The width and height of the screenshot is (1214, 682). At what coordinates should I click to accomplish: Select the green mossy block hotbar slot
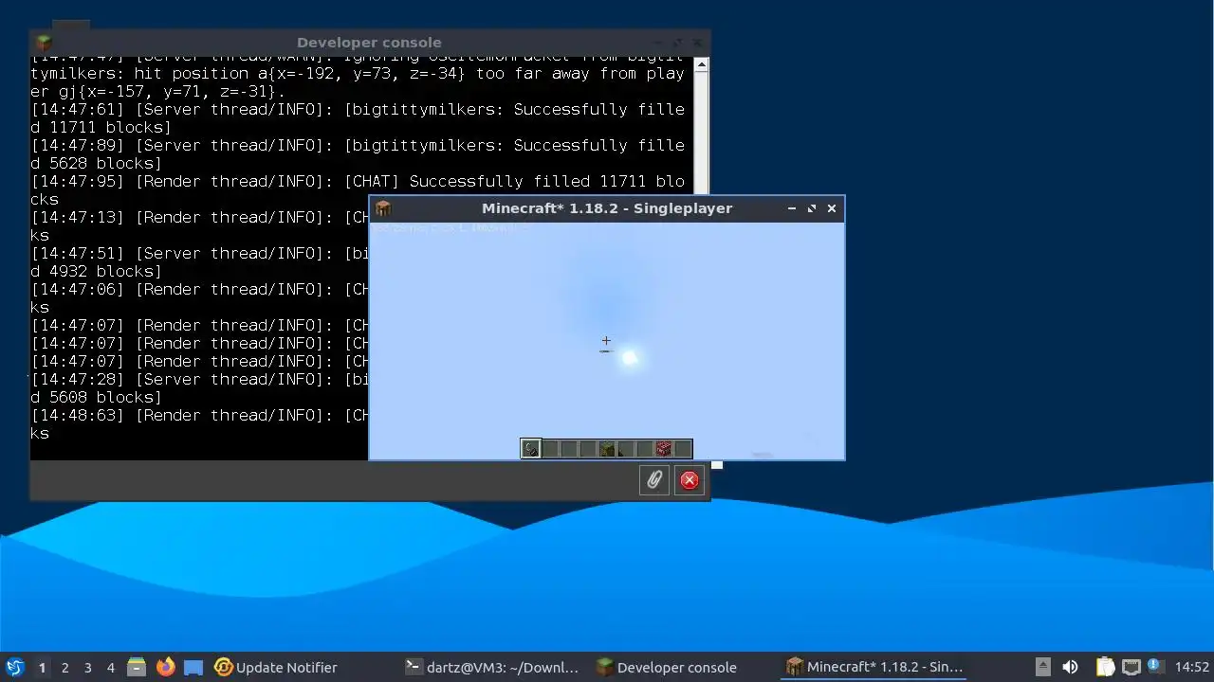point(607,449)
